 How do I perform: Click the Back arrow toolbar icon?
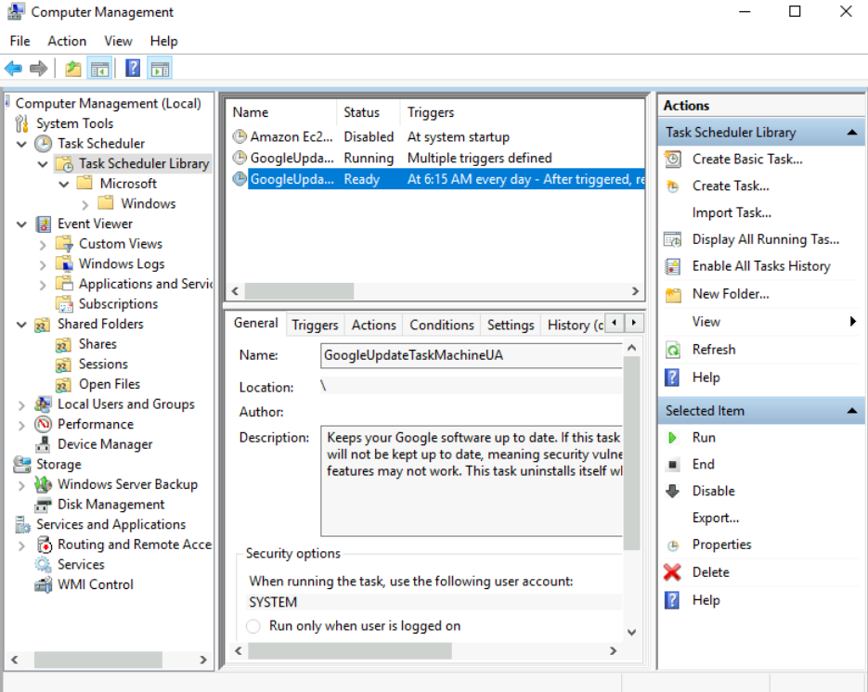click(13, 69)
